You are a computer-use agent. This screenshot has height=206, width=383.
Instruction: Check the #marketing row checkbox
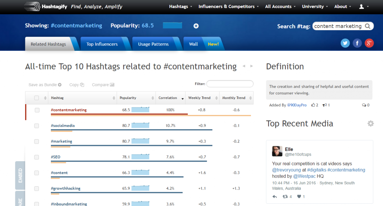tap(37, 141)
